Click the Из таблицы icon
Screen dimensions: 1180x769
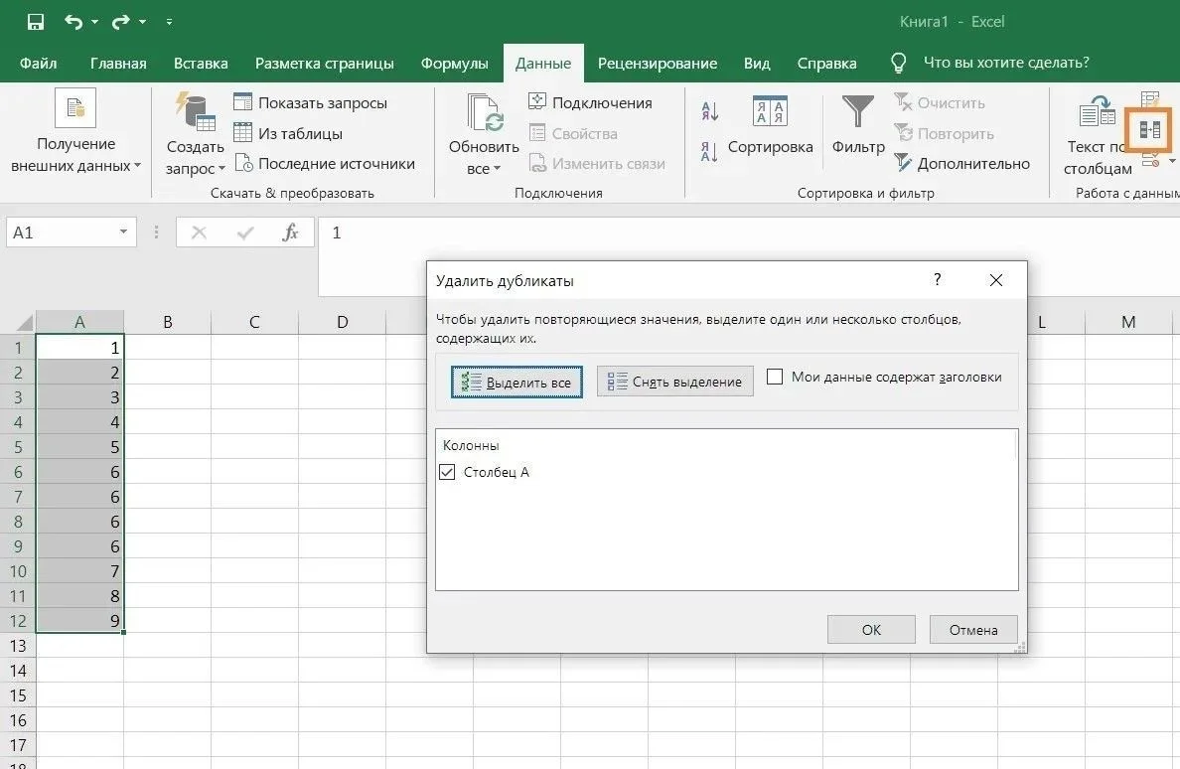(243, 133)
